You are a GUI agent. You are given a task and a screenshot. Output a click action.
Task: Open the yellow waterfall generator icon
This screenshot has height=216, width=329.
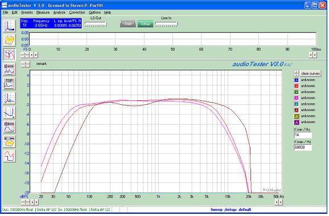[10, 141]
